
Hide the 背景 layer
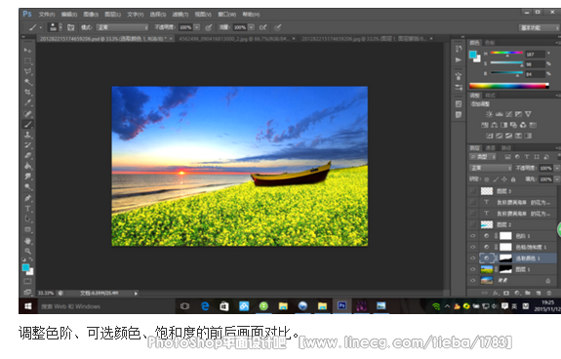tap(472, 280)
